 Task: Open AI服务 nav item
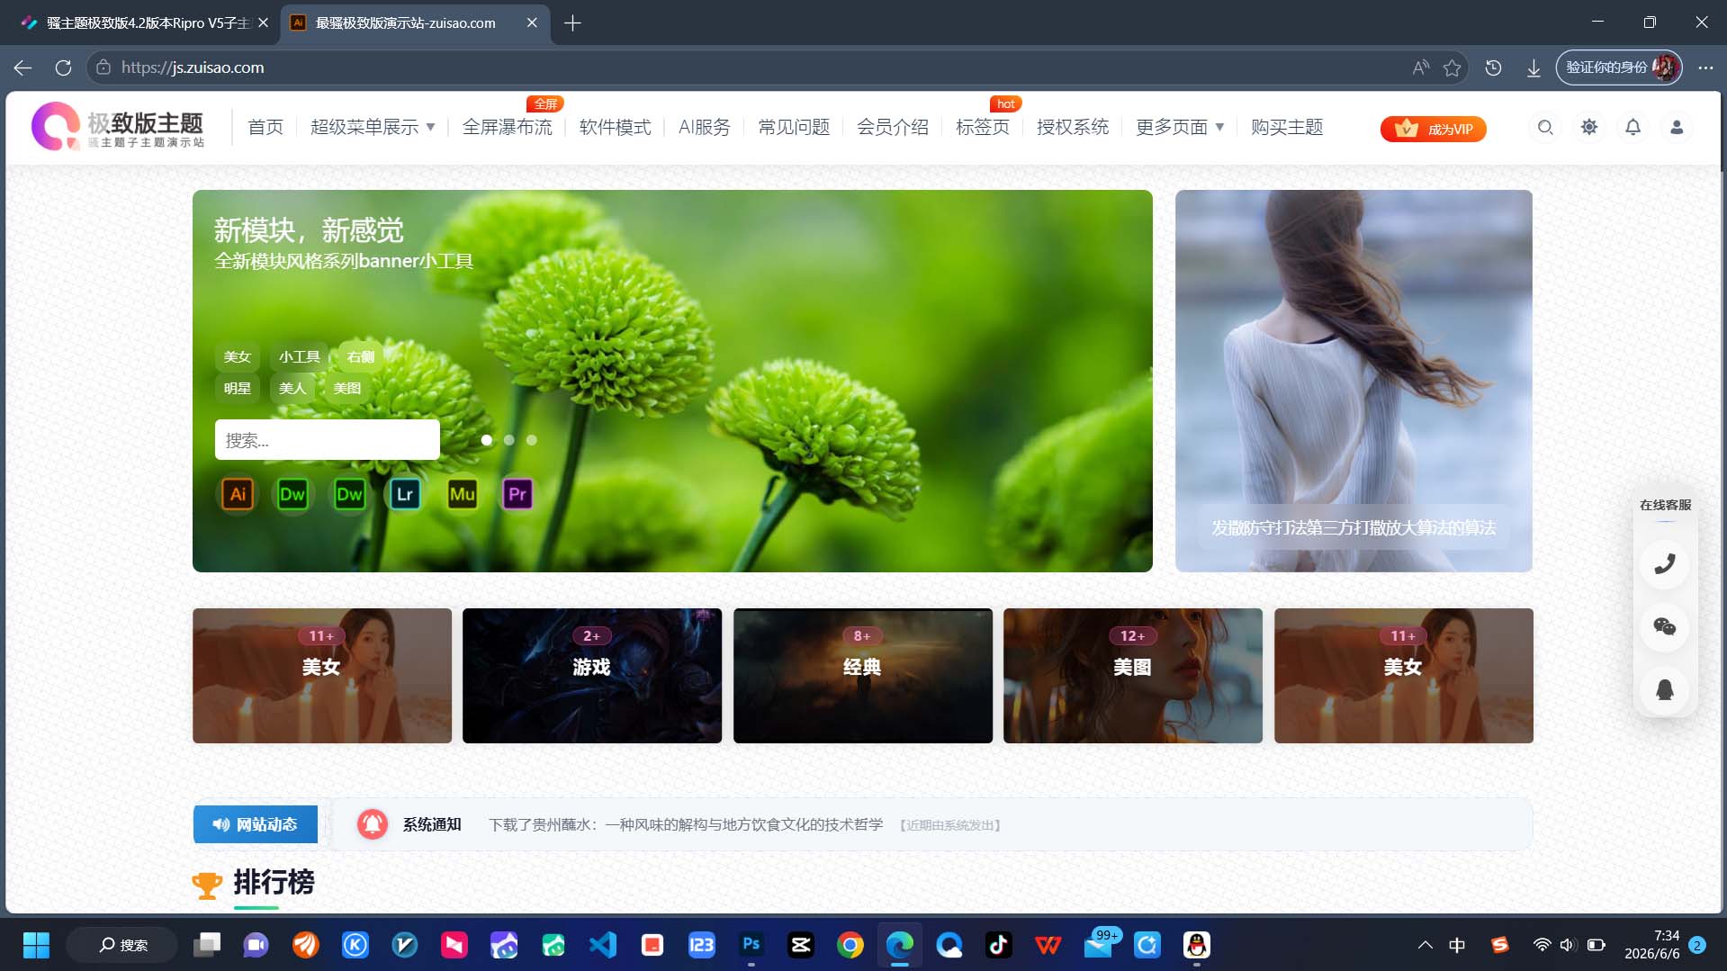point(704,127)
